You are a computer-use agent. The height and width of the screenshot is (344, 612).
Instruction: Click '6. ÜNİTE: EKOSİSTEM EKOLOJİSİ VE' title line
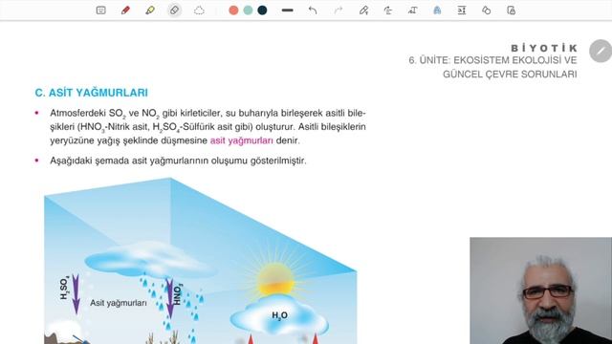[x=492, y=60]
